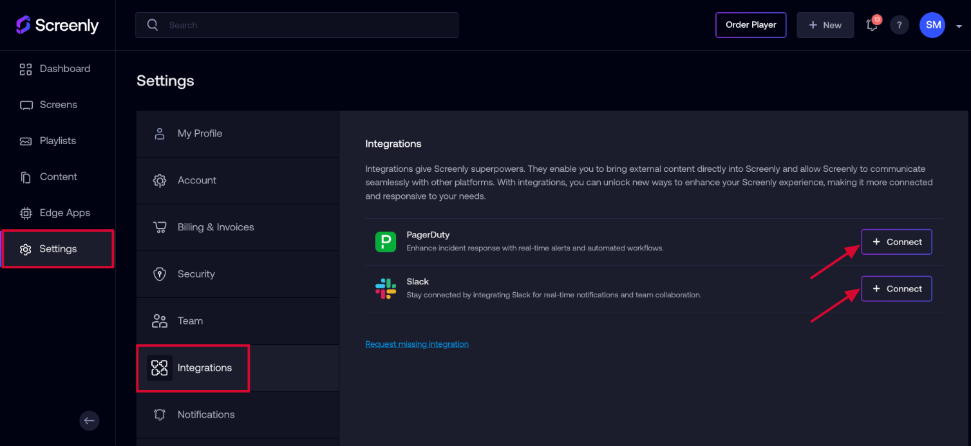Click the Content files icon
The image size is (971, 446).
pyautogui.click(x=26, y=177)
